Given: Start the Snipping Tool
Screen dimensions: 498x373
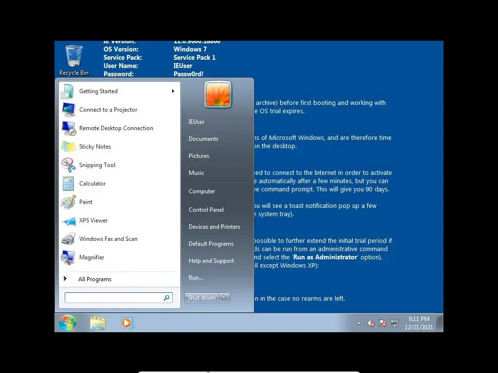Looking at the screenshot, I should point(120,165).
